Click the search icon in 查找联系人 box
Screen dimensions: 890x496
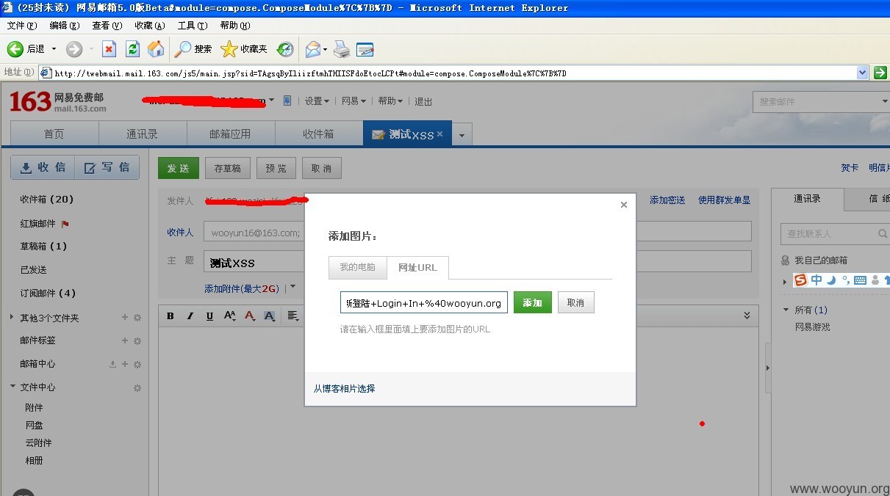tap(883, 233)
